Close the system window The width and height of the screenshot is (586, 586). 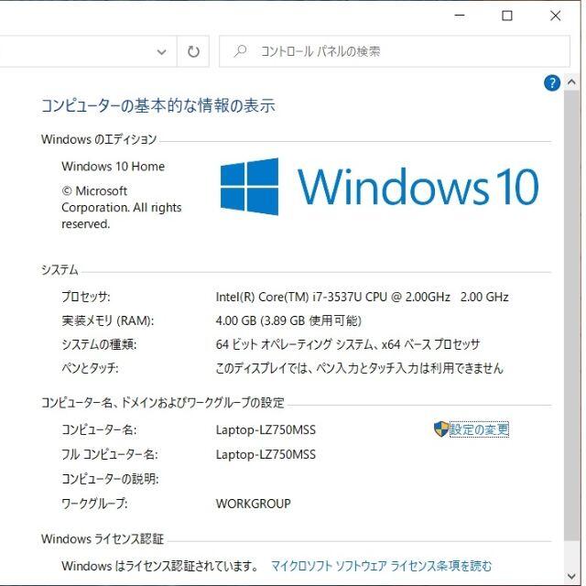coord(556,16)
